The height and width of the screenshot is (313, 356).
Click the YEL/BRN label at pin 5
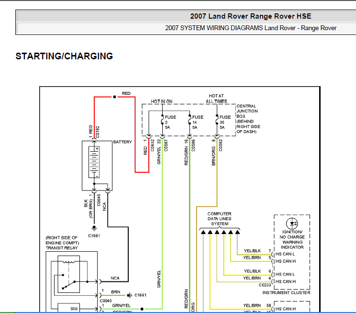(252, 257)
